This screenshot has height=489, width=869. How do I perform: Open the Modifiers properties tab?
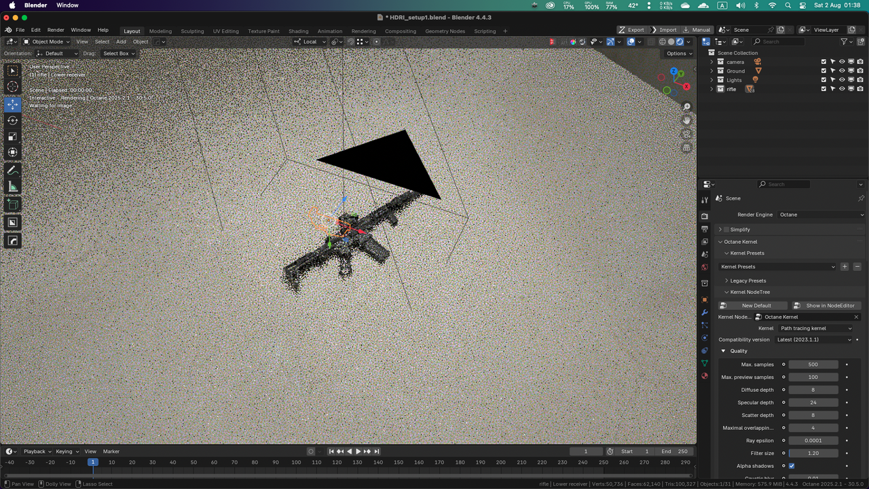tap(705, 312)
